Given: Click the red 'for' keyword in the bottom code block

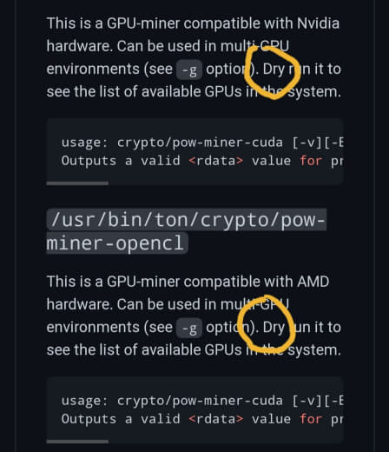Looking at the screenshot, I should (x=311, y=419).
